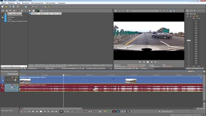Play the video in the preview window
This screenshot has height=116, width=206.
(140, 62)
